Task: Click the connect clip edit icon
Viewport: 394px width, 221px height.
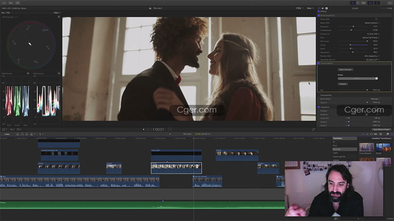Action: tap(17, 134)
